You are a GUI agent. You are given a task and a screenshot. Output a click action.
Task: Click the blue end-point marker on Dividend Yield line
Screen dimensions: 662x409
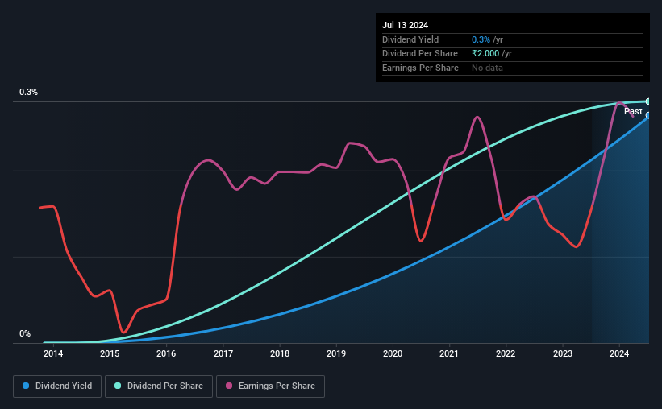point(648,115)
